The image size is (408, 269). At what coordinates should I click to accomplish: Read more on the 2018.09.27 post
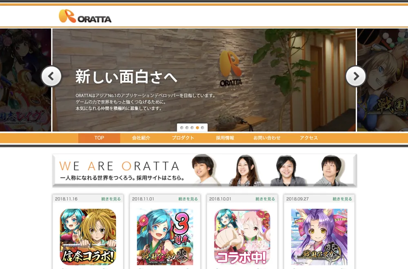coord(342,199)
